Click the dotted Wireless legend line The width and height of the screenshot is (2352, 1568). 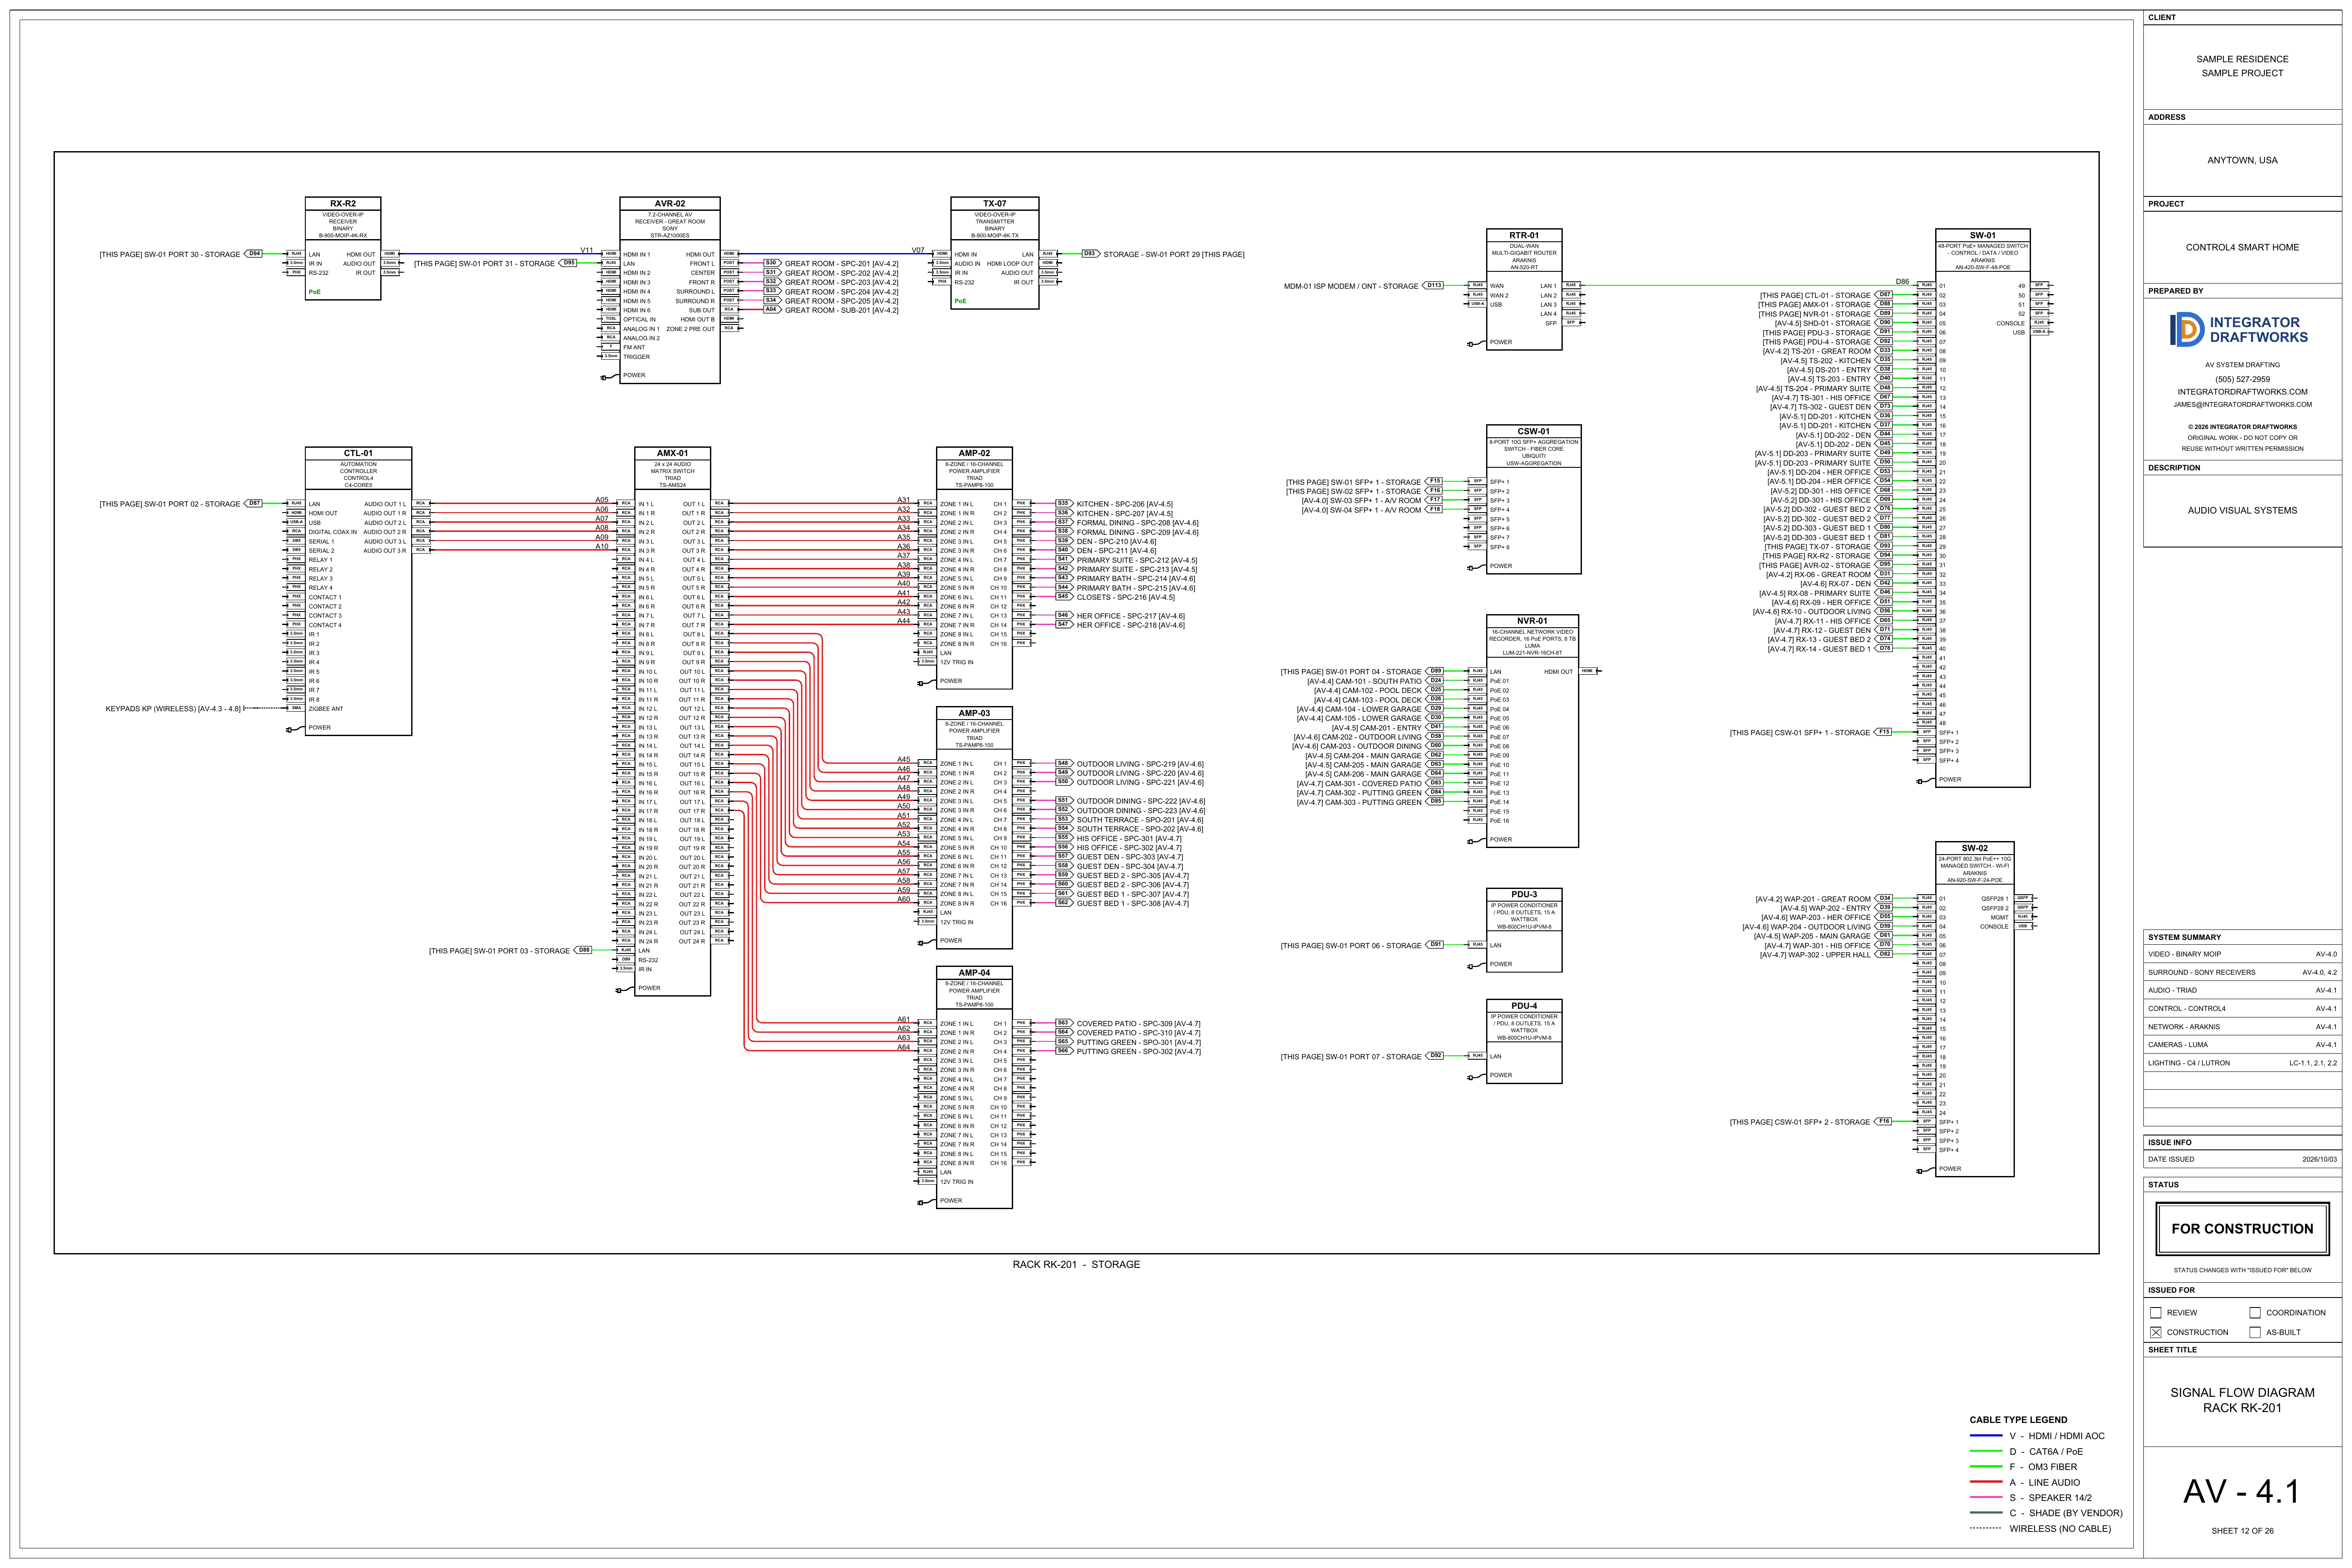(1986, 1528)
